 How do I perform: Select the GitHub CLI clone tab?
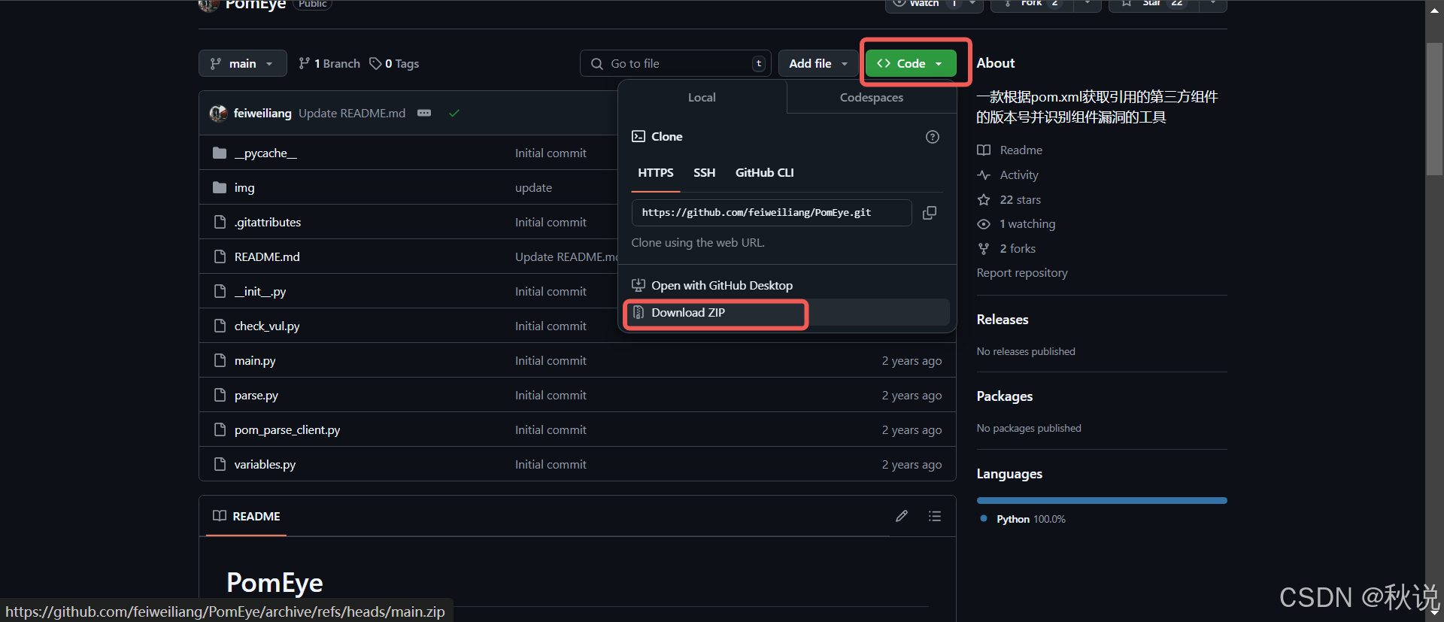[764, 173]
